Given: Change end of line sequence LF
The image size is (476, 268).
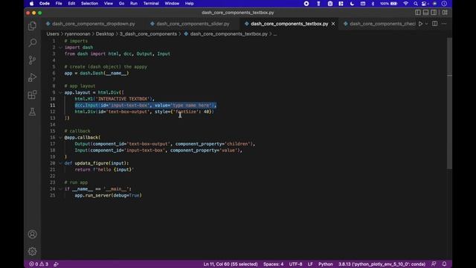Looking at the screenshot, I should (x=310, y=264).
